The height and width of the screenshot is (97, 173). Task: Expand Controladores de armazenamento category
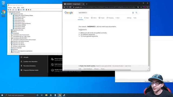point(10,35)
